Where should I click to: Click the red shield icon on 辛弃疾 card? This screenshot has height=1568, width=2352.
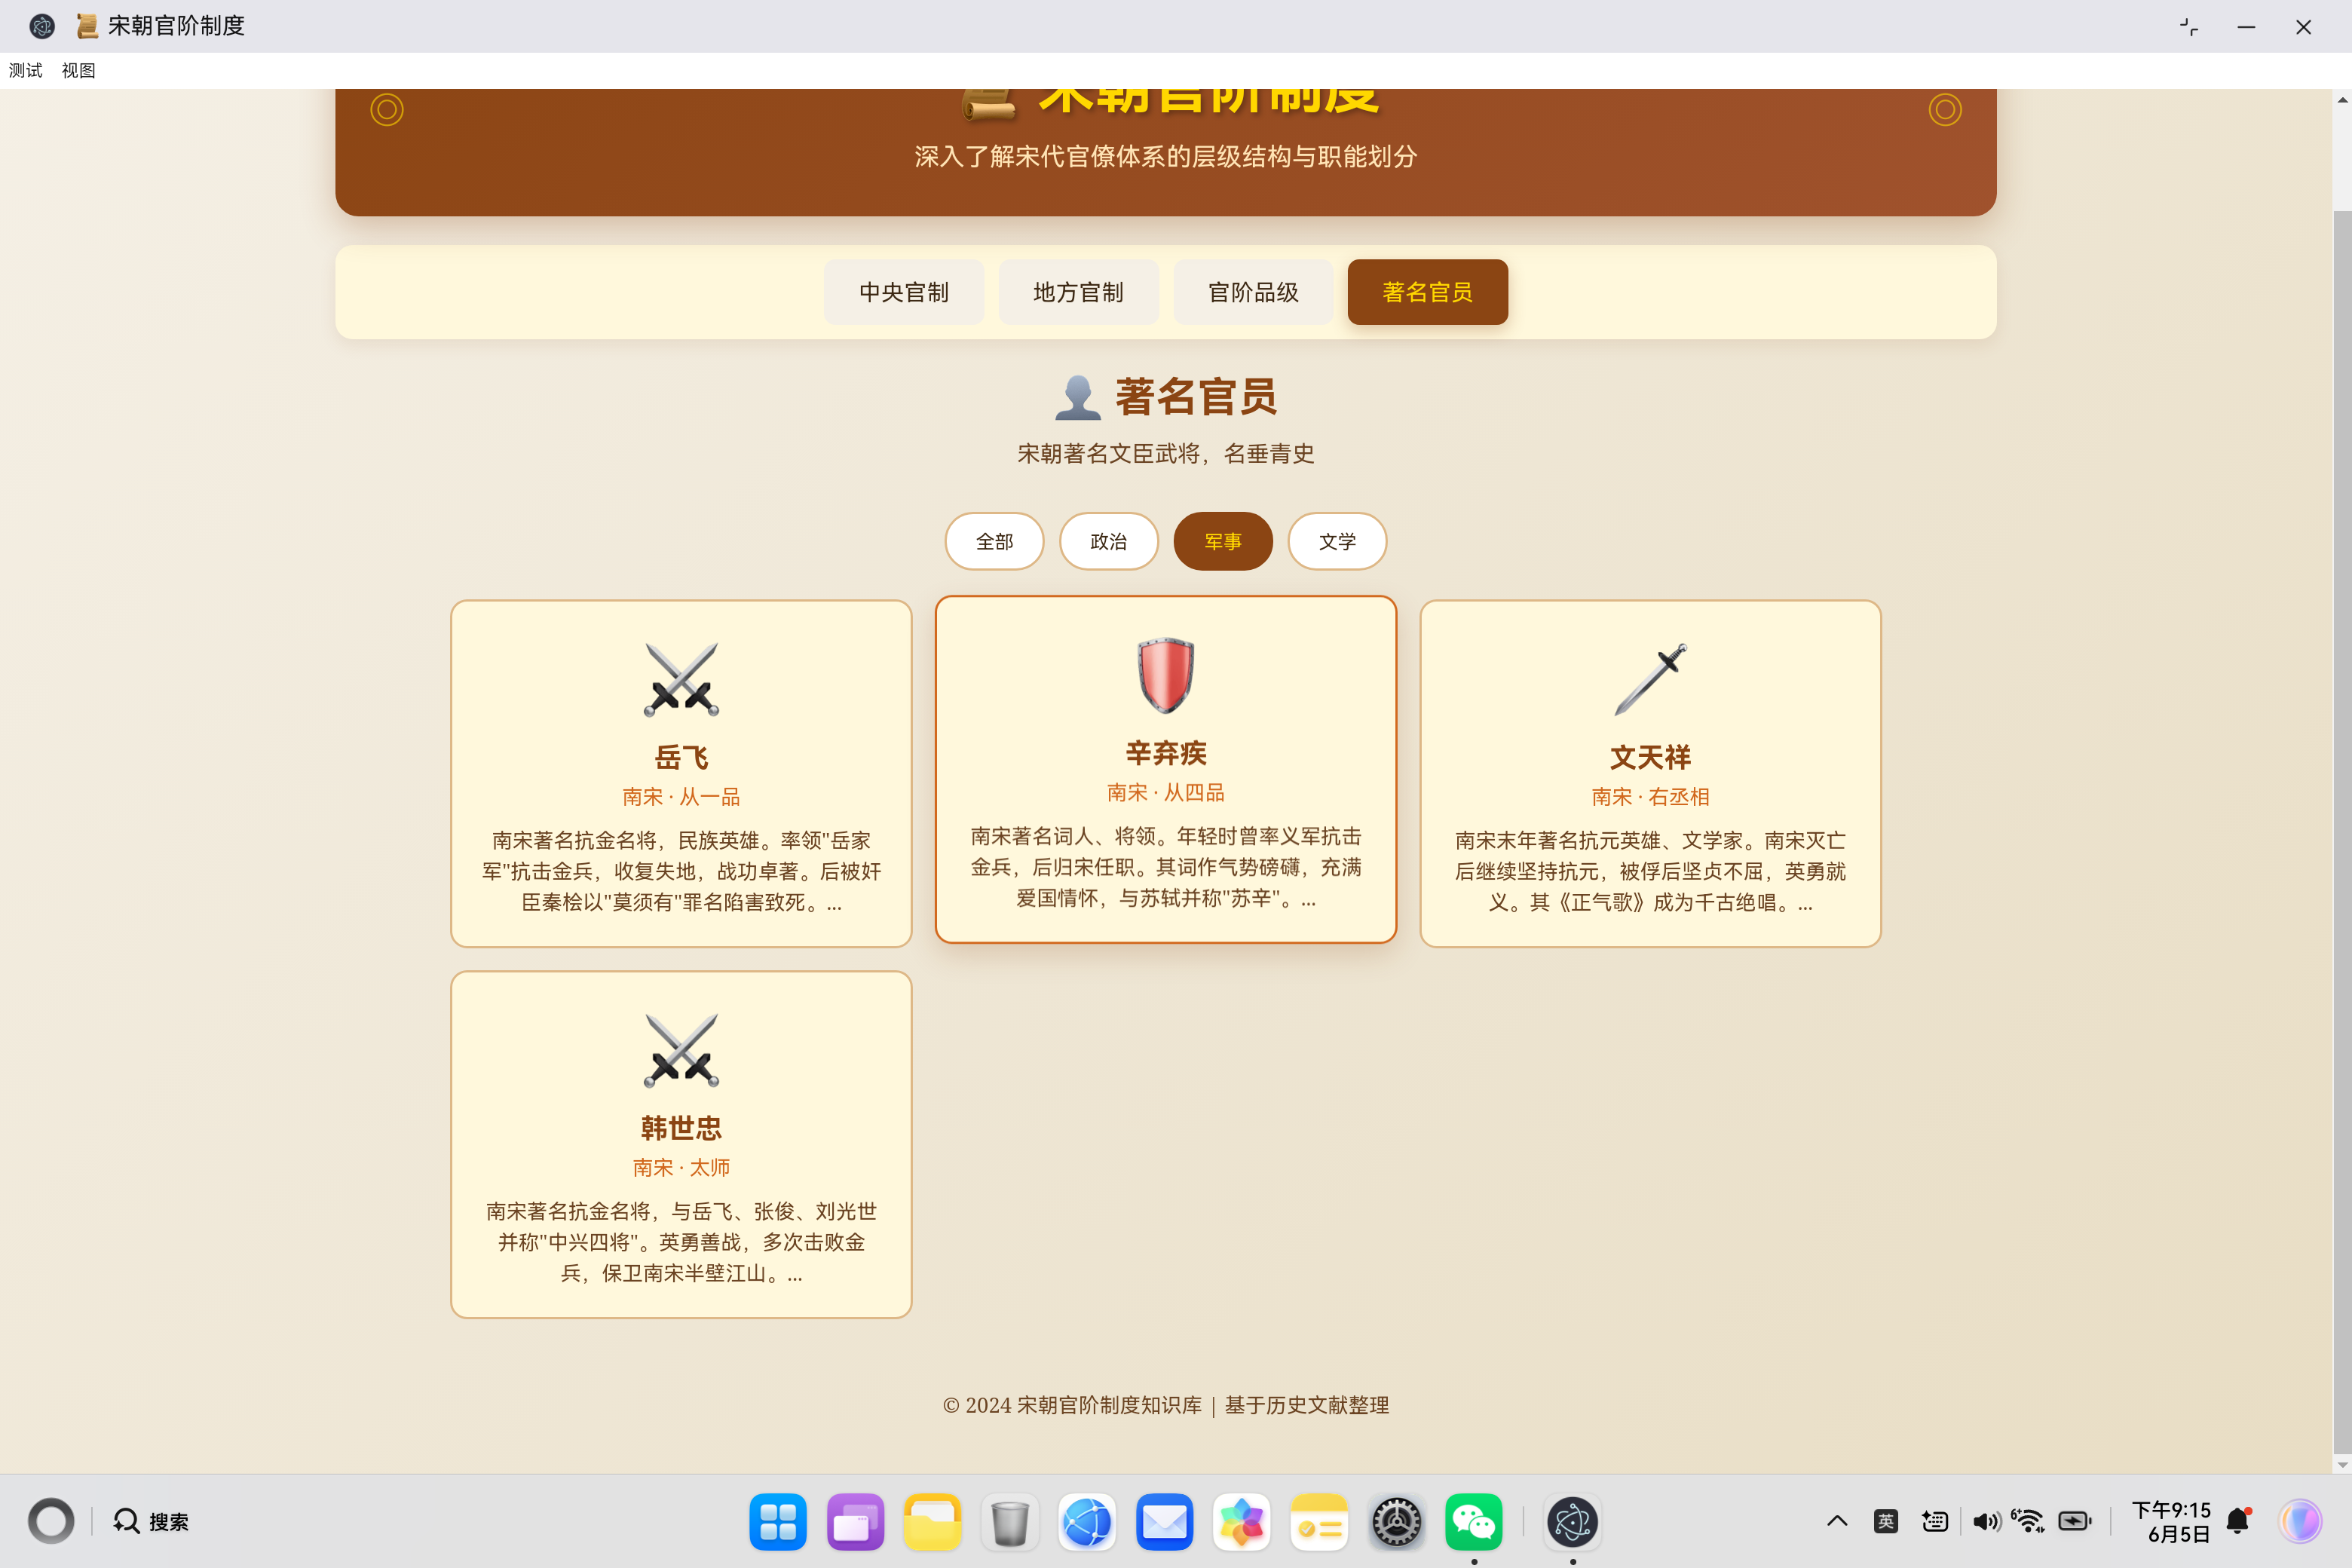tap(1165, 675)
